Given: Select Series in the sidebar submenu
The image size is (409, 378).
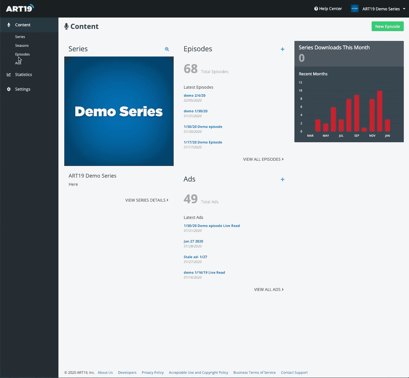Looking at the screenshot, I should 20,37.
